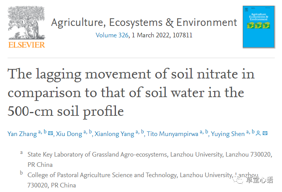Click the article title about soil nitrate
Screen dimensions: 282x192
pos(131,92)
